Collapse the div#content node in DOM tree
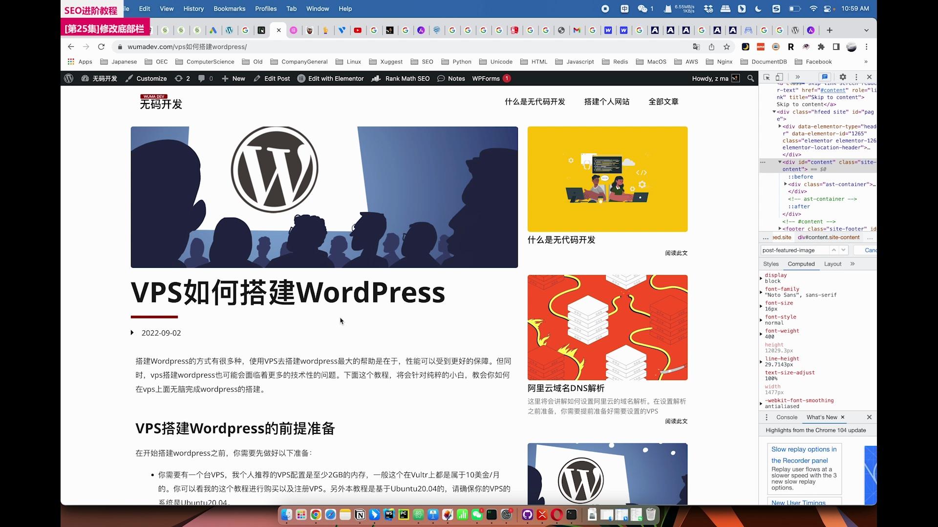938x527 pixels. [780, 162]
